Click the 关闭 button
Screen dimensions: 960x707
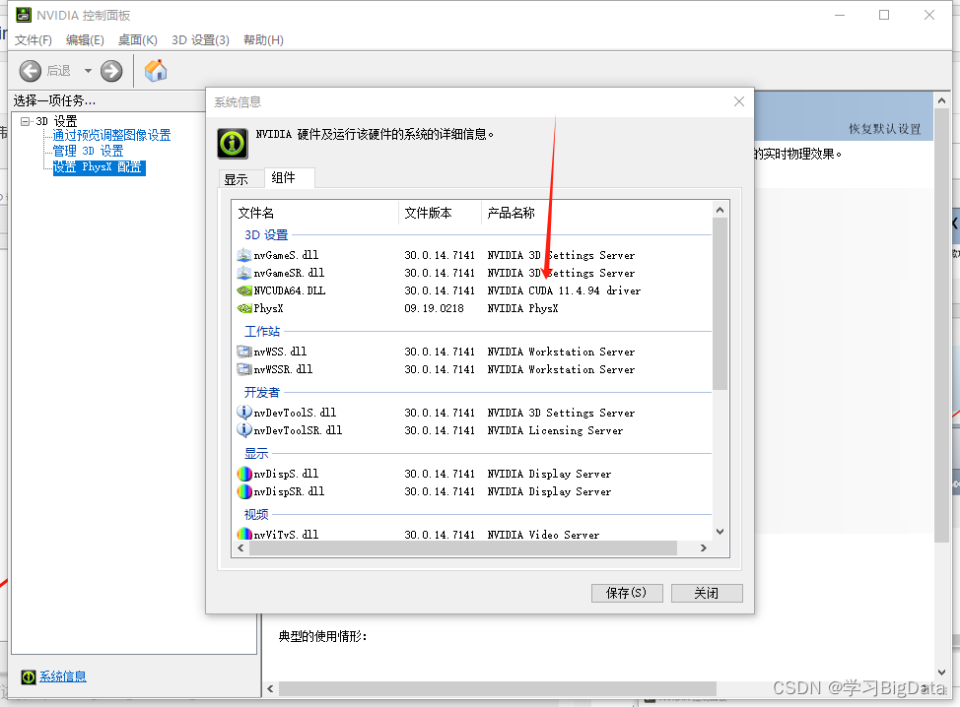(x=707, y=593)
